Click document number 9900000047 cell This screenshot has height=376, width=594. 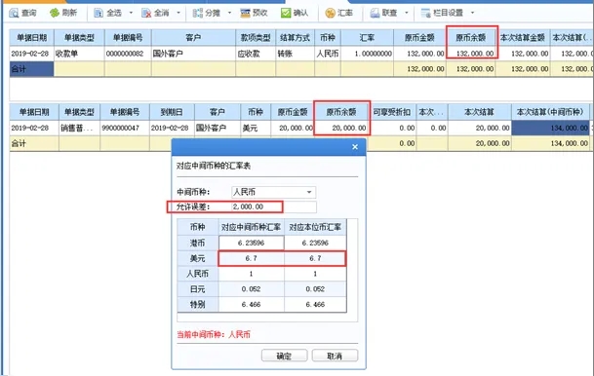click(125, 128)
